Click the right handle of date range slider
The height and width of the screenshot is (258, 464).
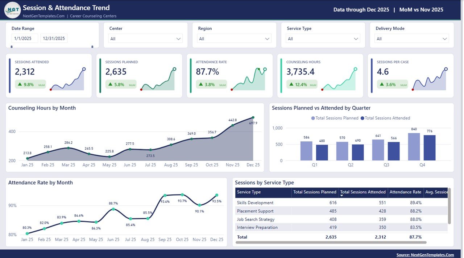[92, 47]
